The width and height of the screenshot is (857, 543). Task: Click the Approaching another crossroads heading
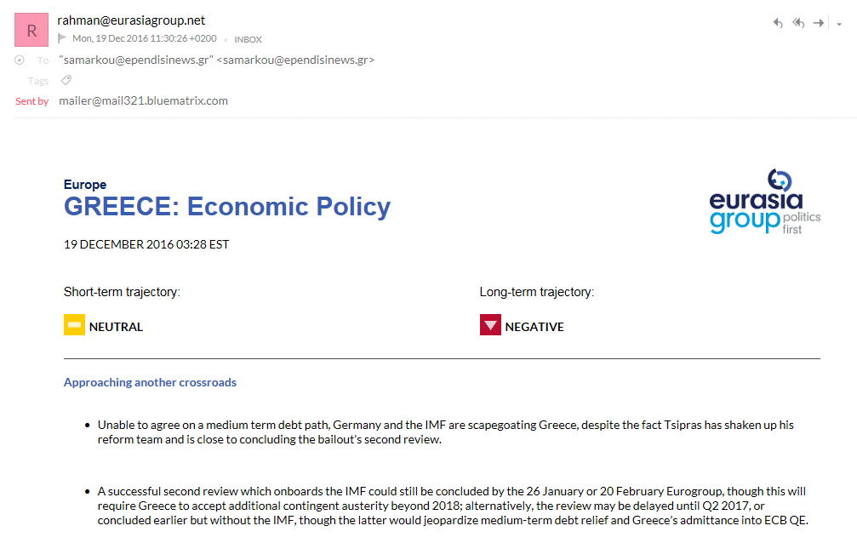pyautogui.click(x=151, y=382)
